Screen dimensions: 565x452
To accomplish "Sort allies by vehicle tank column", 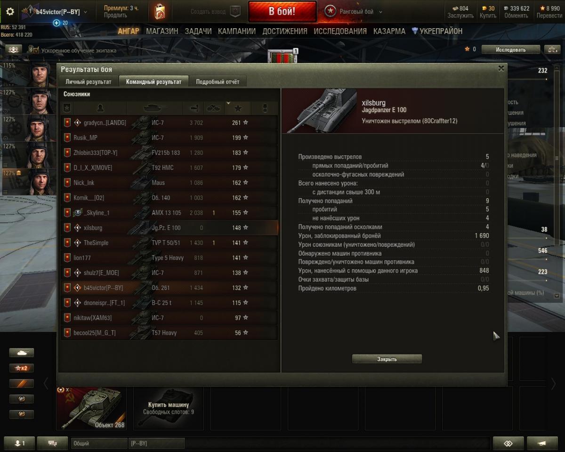I will (x=154, y=108).
